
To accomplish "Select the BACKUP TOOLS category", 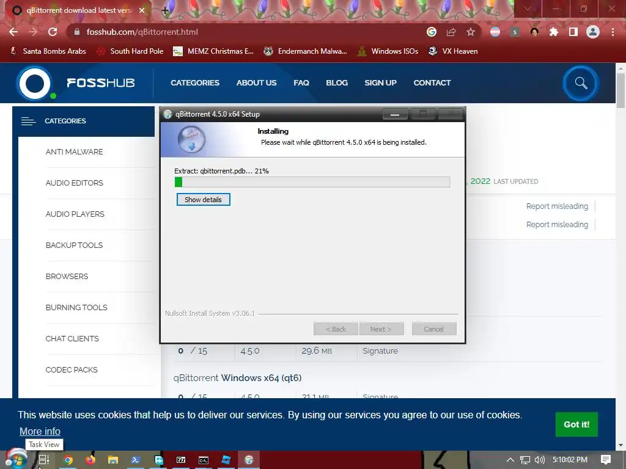I will tap(74, 245).
